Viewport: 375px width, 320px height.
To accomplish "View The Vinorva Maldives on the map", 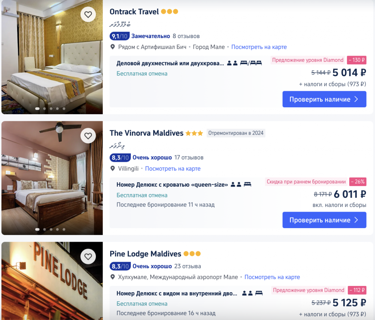I will (x=173, y=169).
